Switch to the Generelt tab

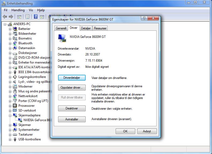click(61, 28)
